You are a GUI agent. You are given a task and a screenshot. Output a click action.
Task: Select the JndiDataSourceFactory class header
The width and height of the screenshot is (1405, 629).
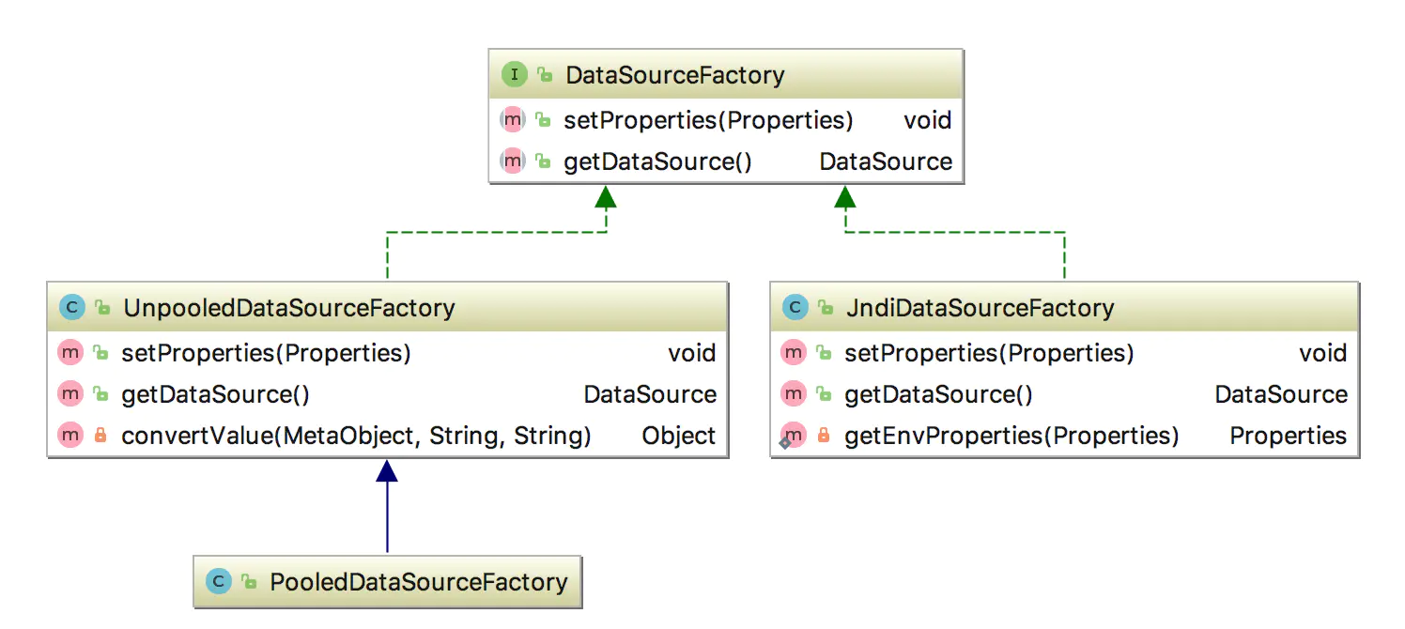[x=979, y=307]
